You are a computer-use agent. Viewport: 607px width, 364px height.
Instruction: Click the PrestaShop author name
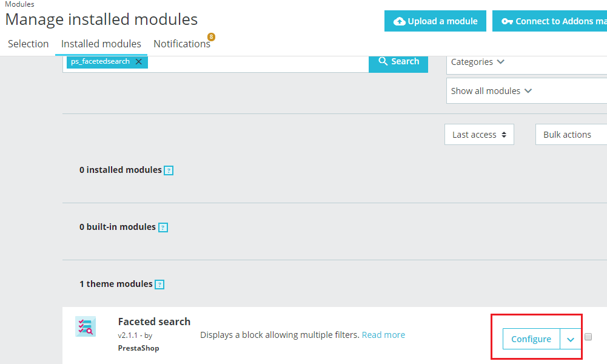(139, 348)
